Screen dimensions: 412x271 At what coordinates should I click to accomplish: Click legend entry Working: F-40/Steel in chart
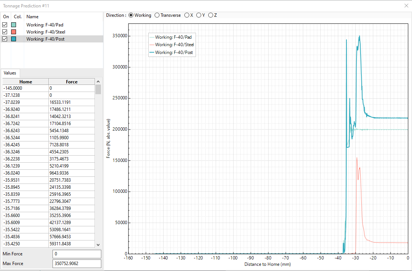click(172, 45)
